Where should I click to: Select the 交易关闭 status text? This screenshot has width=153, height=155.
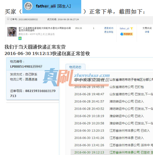[147, 28]
